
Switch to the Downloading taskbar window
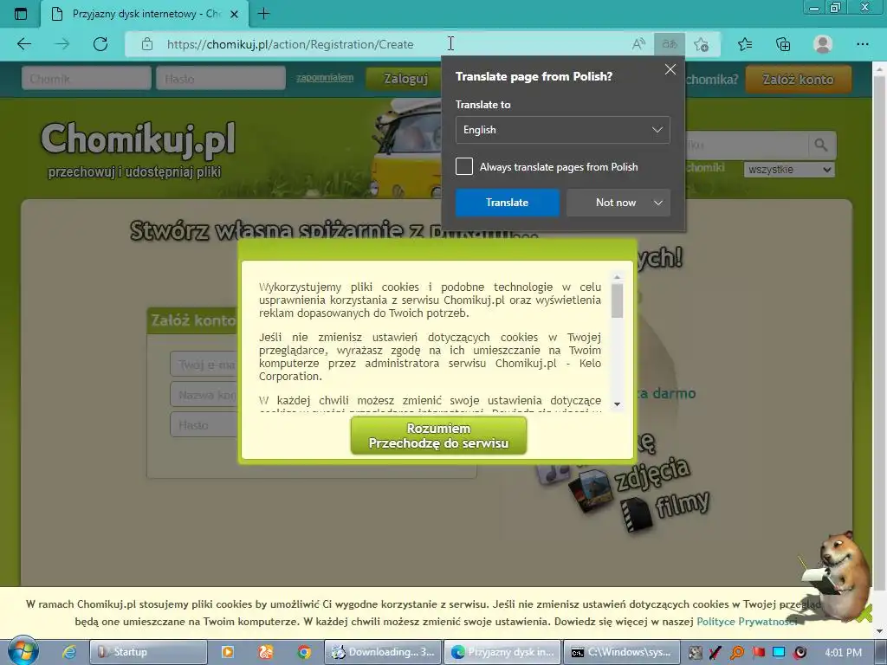click(x=383, y=652)
